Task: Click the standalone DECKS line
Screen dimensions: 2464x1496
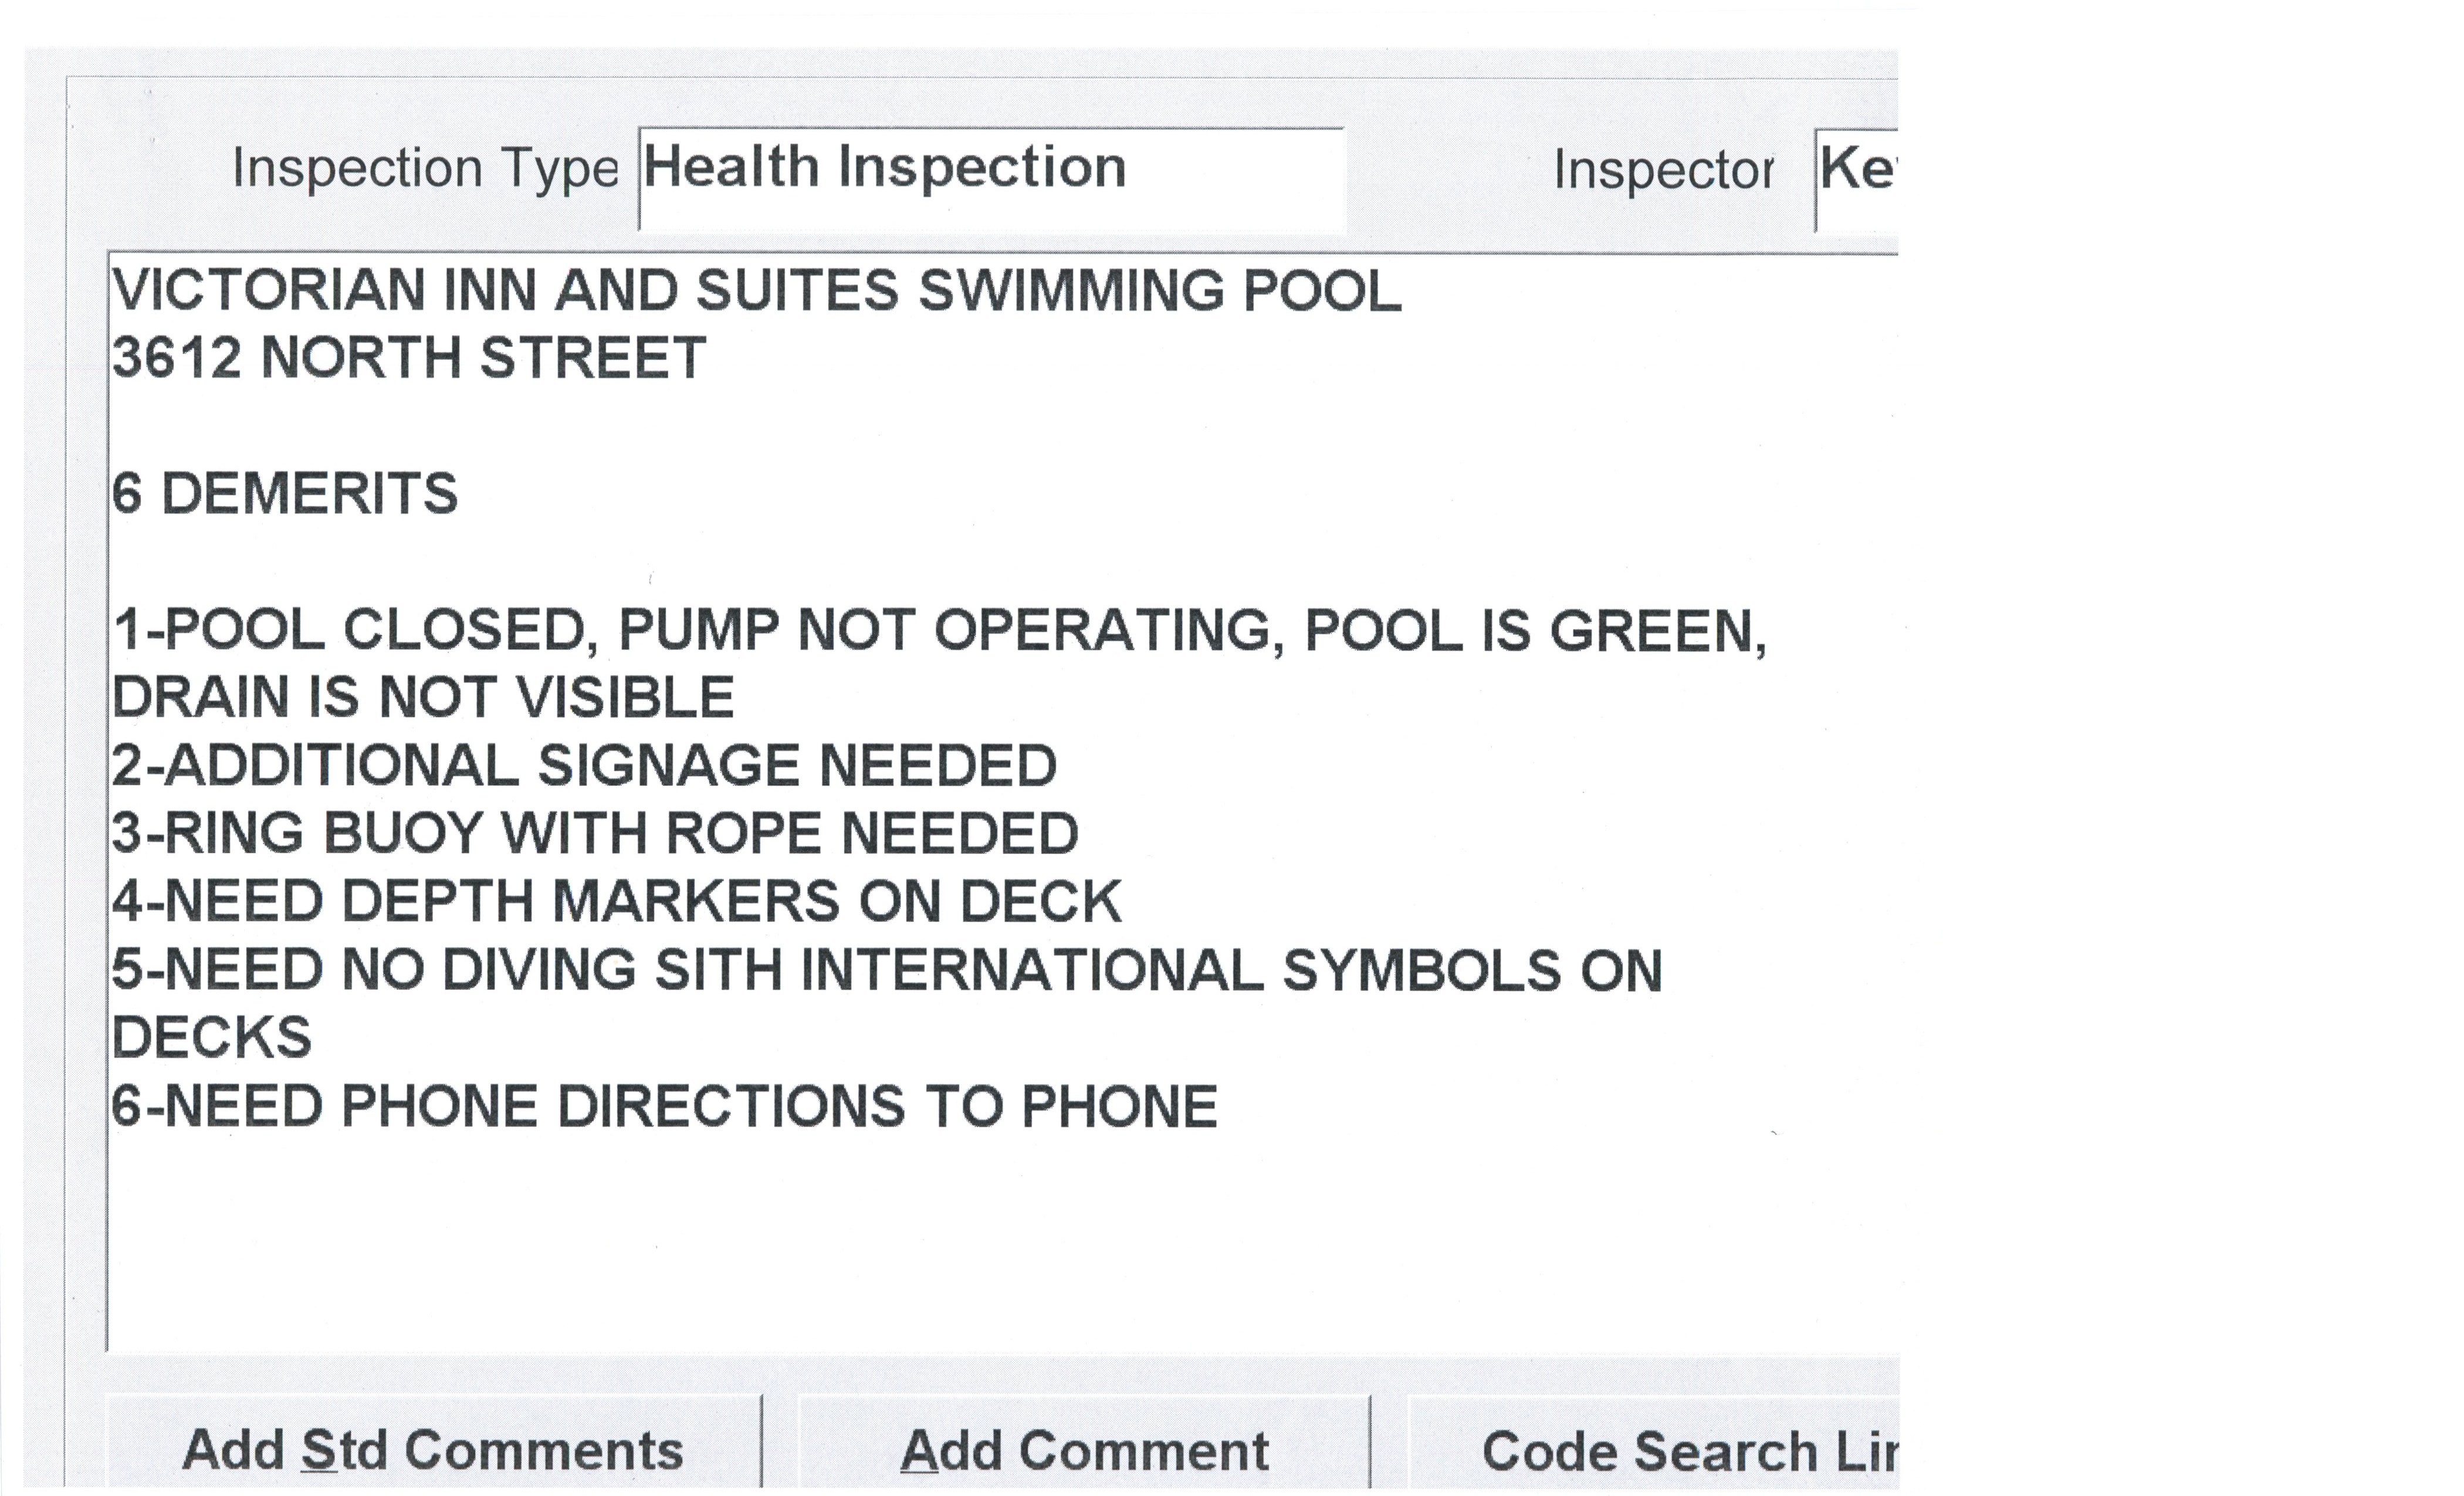Action: tap(212, 1038)
